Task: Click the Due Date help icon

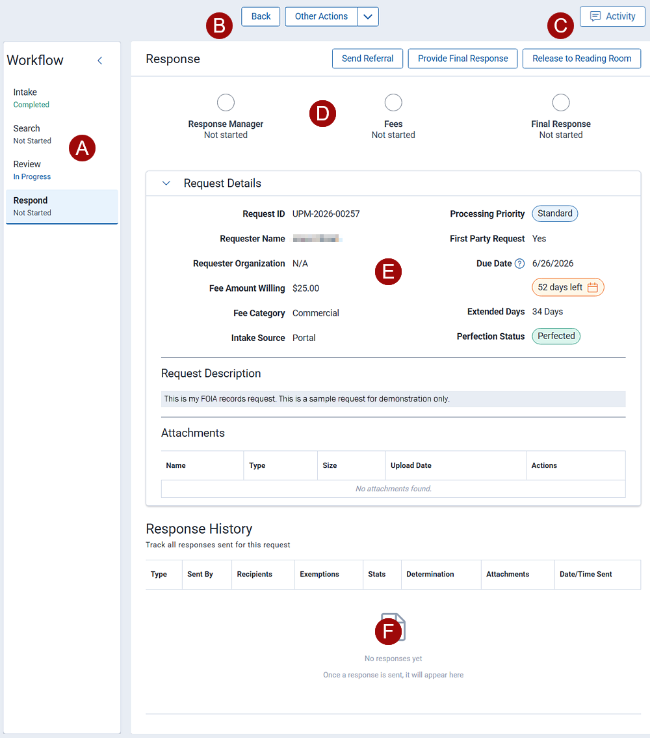Action: tap(519, 264)
